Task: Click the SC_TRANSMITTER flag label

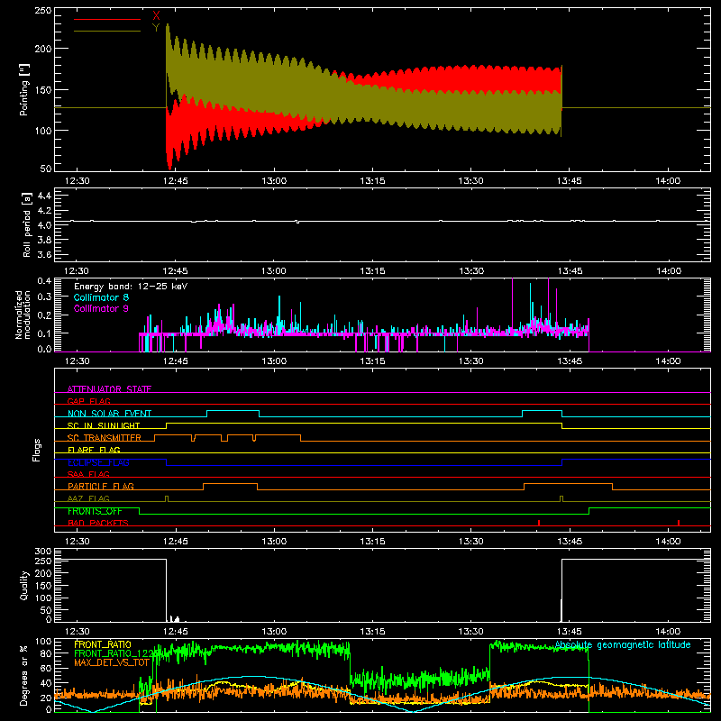Action: (x=105, y=437)
